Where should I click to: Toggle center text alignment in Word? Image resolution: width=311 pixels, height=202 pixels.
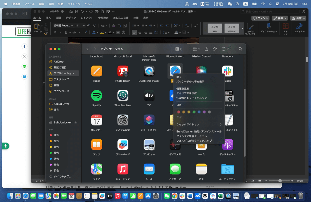point(140,32)
